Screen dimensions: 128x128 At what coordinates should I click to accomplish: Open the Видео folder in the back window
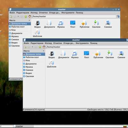click(x=37, y=24)
